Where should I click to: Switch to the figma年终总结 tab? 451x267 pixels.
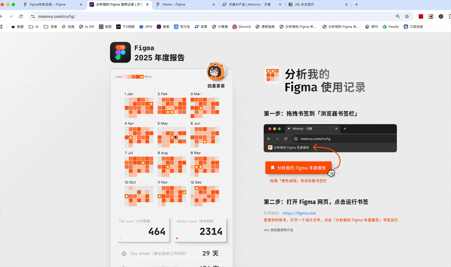point(47,5)
